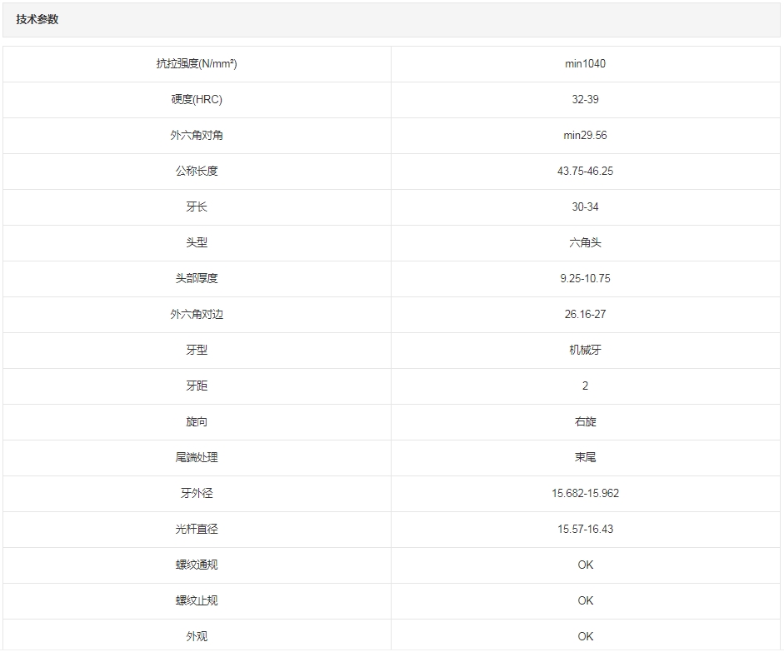Click the 43.75-46.25 length value
This screenshot has height=652, width=784.
pos(585,171)
